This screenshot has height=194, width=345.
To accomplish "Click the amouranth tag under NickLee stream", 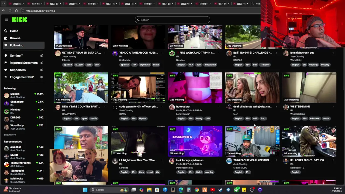I will pyautogui.click(x=210, y=65).
